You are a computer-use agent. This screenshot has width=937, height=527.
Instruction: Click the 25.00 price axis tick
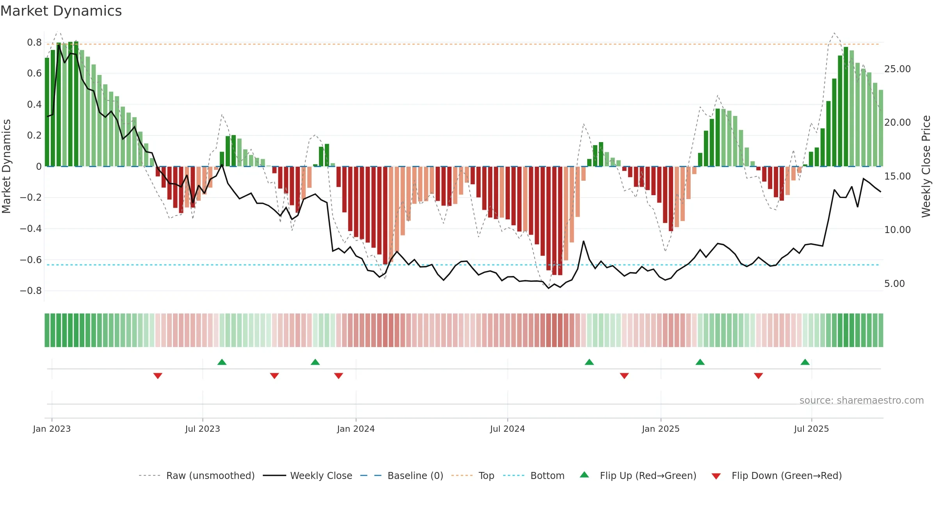pyautogui.click(x=897, y=69)
